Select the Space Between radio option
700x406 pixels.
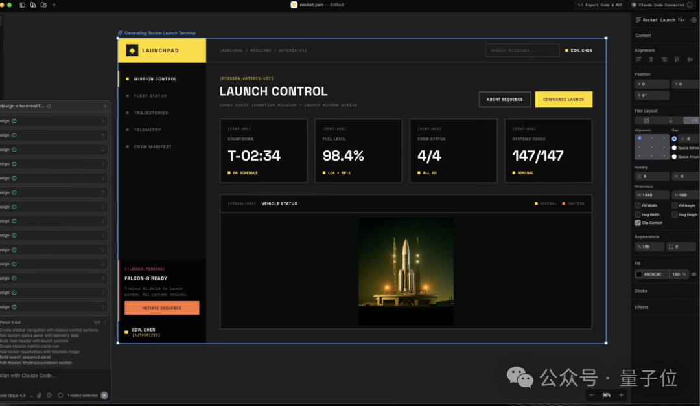click(674, 148)
